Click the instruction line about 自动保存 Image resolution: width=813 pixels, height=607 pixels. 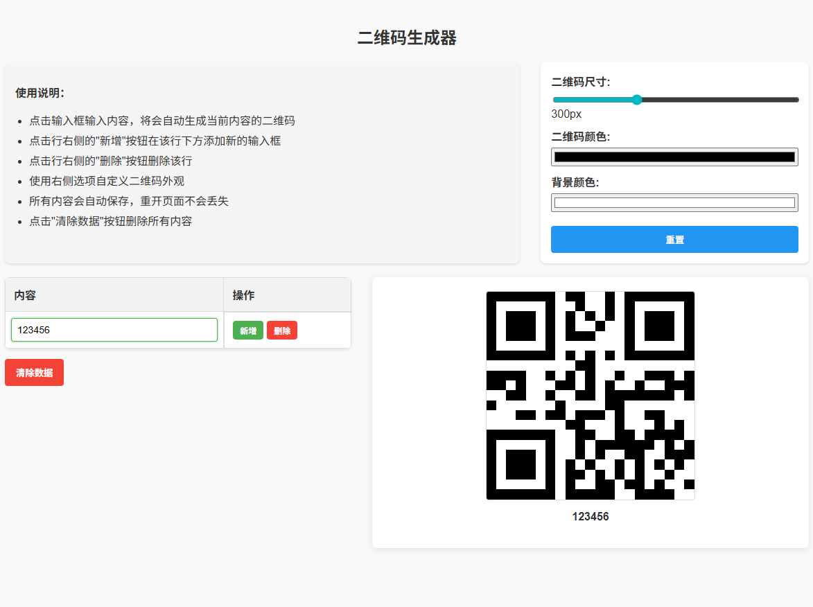129,202
